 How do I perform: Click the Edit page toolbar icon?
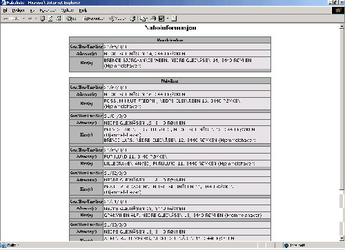point(161,19)
